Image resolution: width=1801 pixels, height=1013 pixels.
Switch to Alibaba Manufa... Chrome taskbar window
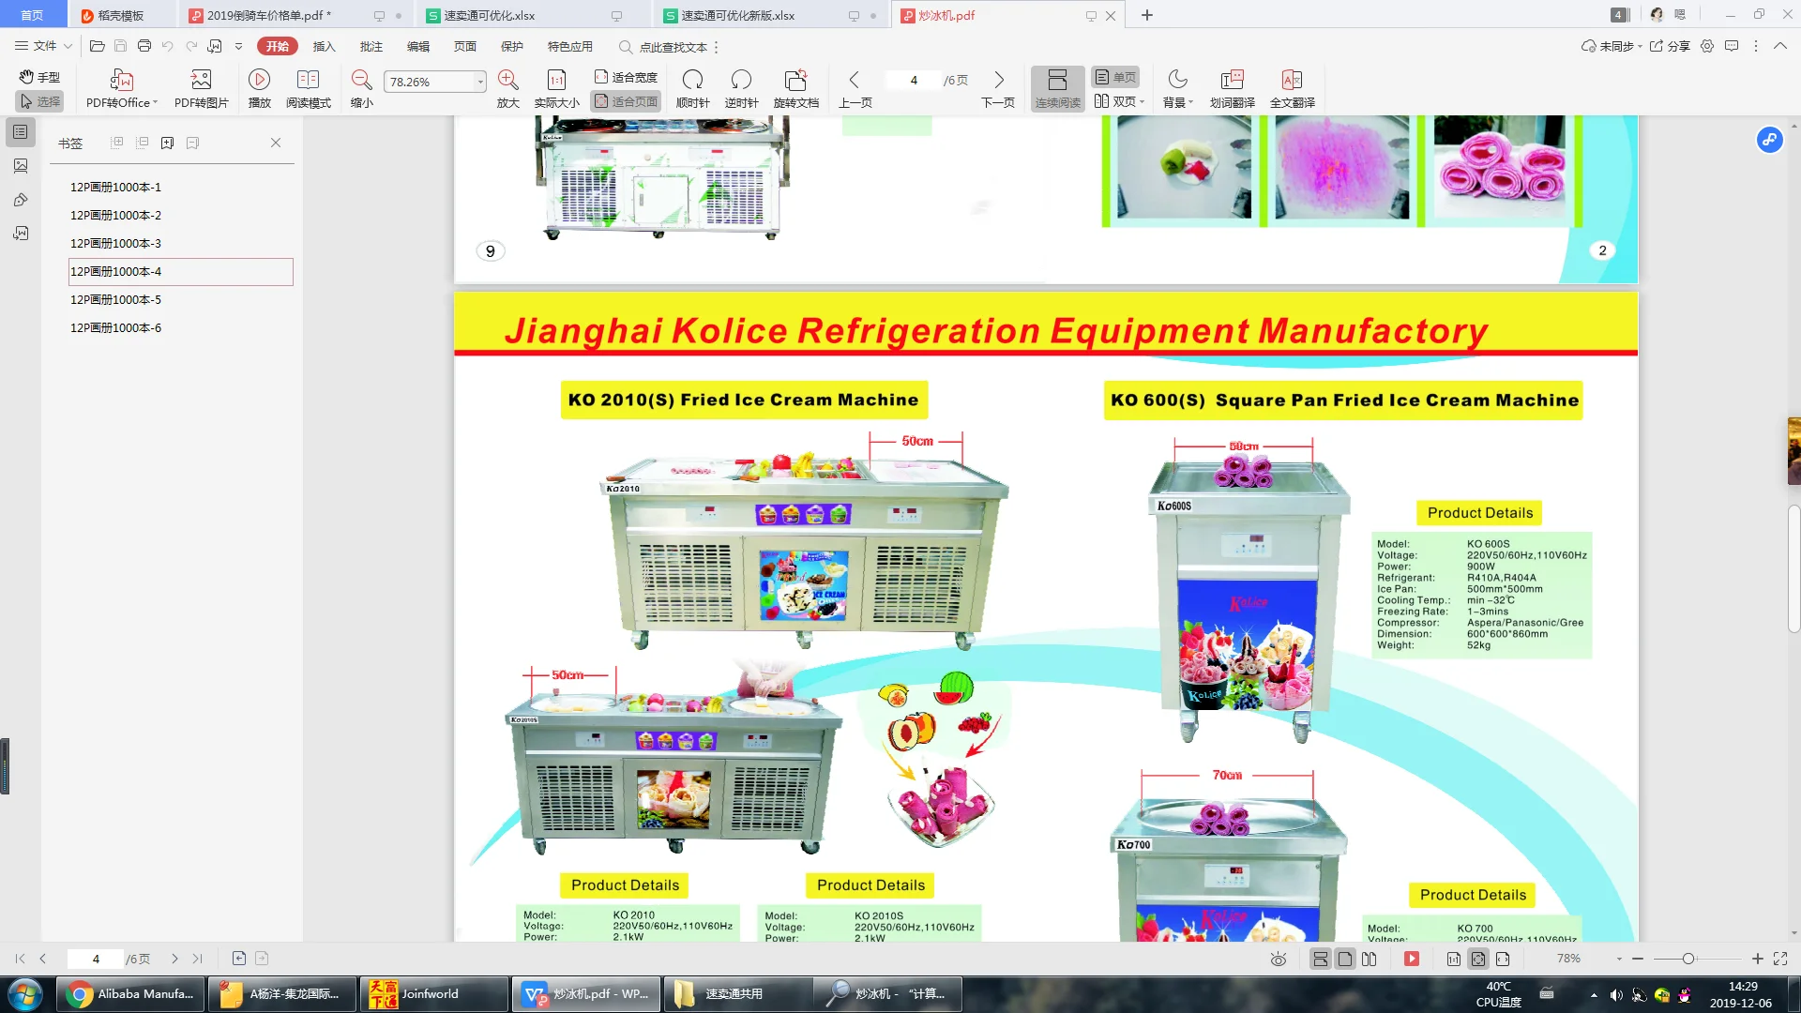[129, 994]
